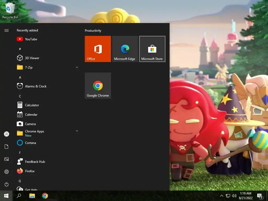Open Cortana from the app list

(x=48, y=143)
